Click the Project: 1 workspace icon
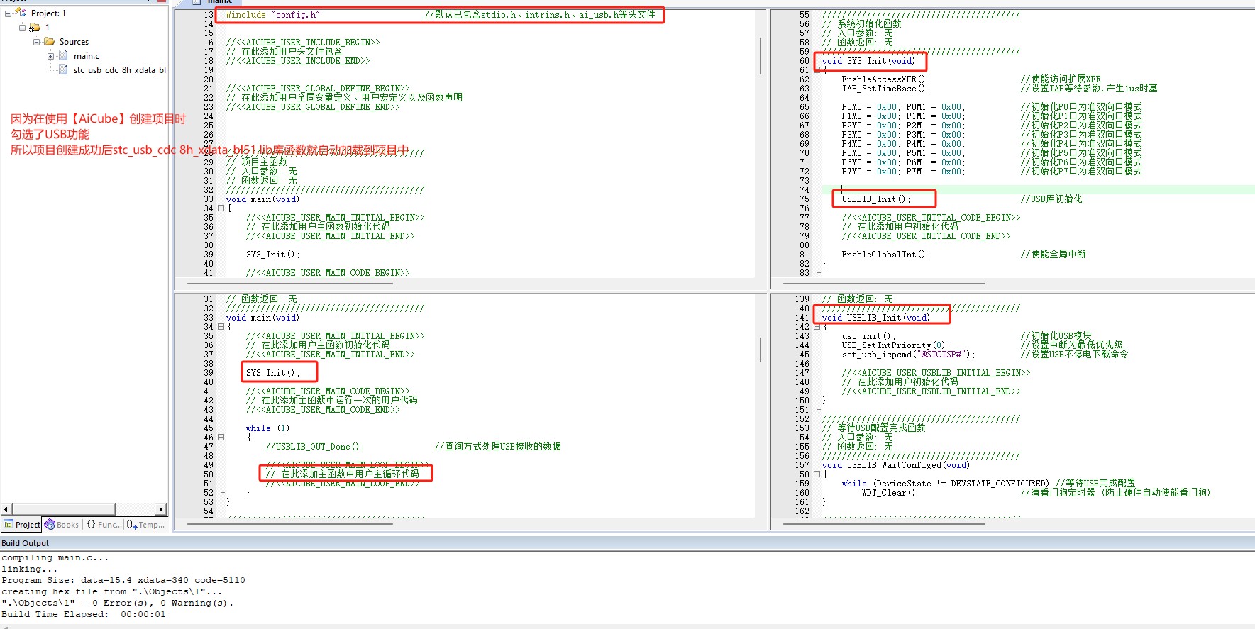 point(21,13)
